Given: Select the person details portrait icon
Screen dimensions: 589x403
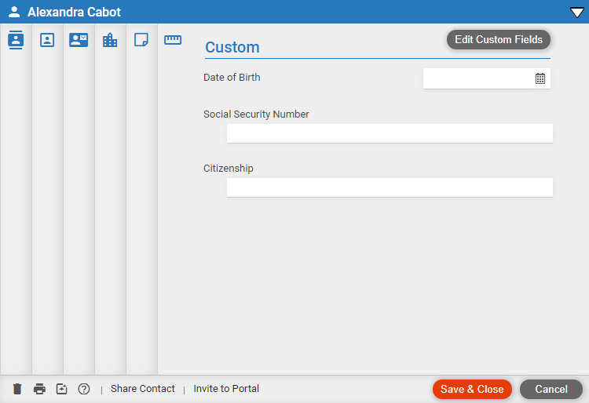Looking at the screenshot, I should coord(47,40).
